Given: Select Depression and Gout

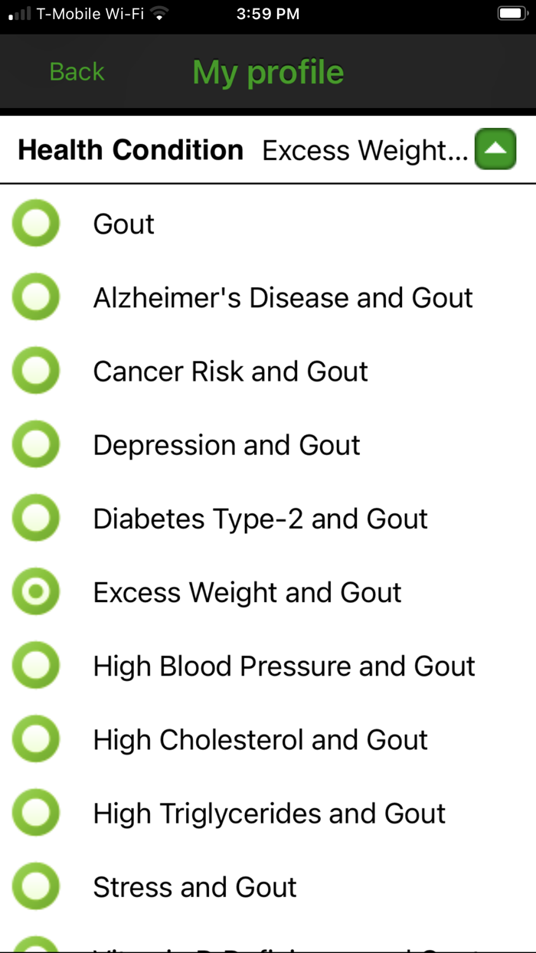Looking at the screenshot, I should [x=35, y=444].
